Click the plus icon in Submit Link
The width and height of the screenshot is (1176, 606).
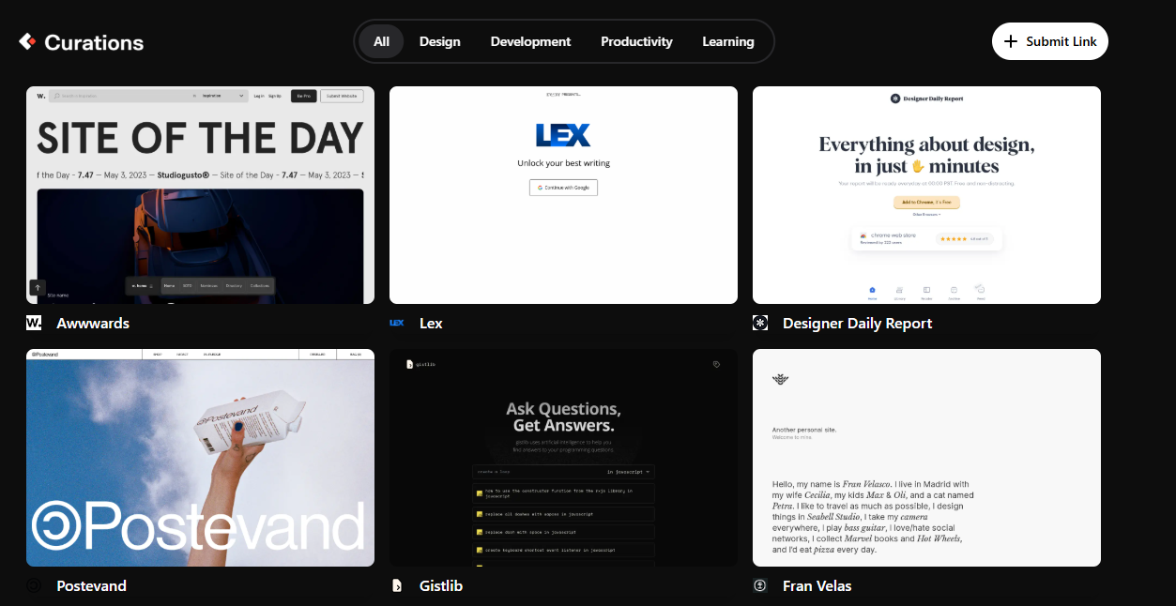pyautogui.click(x=1011, y=41)
